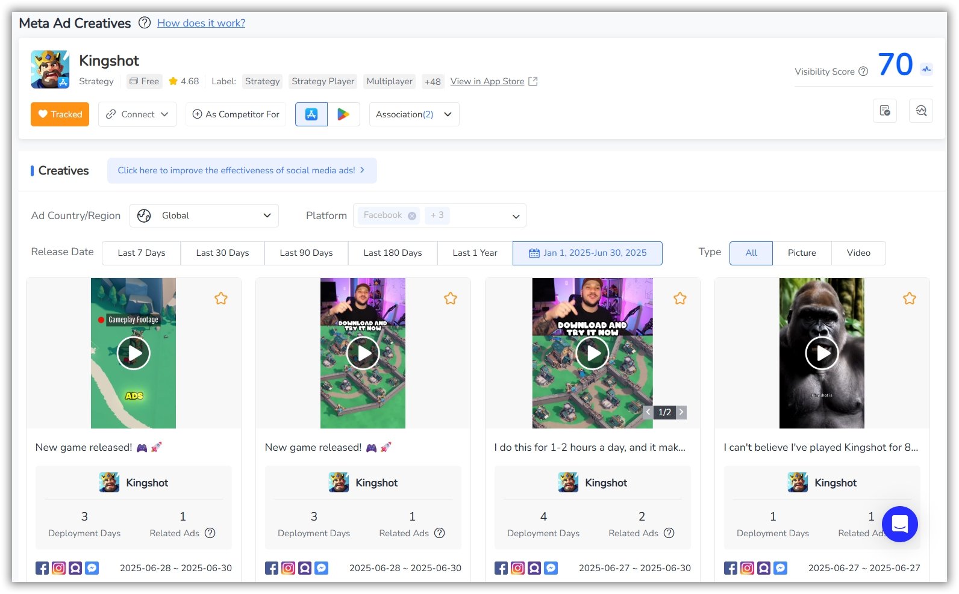Click the Kingshot app icon in header

pos(50,69)
